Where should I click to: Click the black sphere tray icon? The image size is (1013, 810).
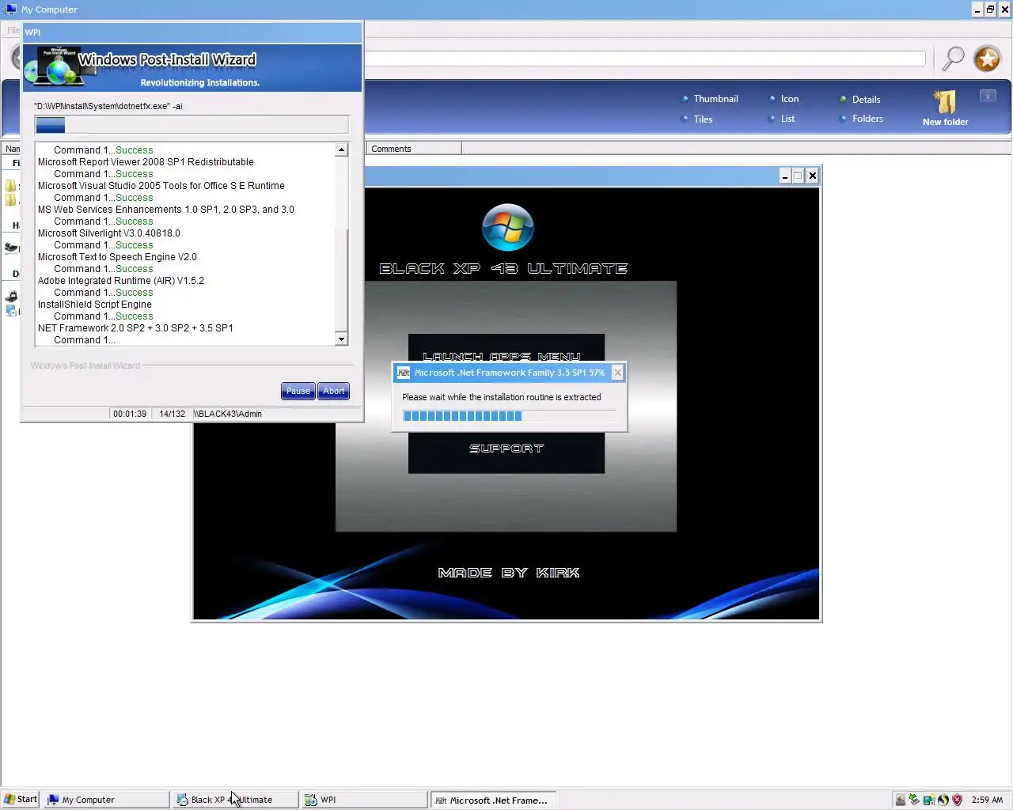point(943,800)
